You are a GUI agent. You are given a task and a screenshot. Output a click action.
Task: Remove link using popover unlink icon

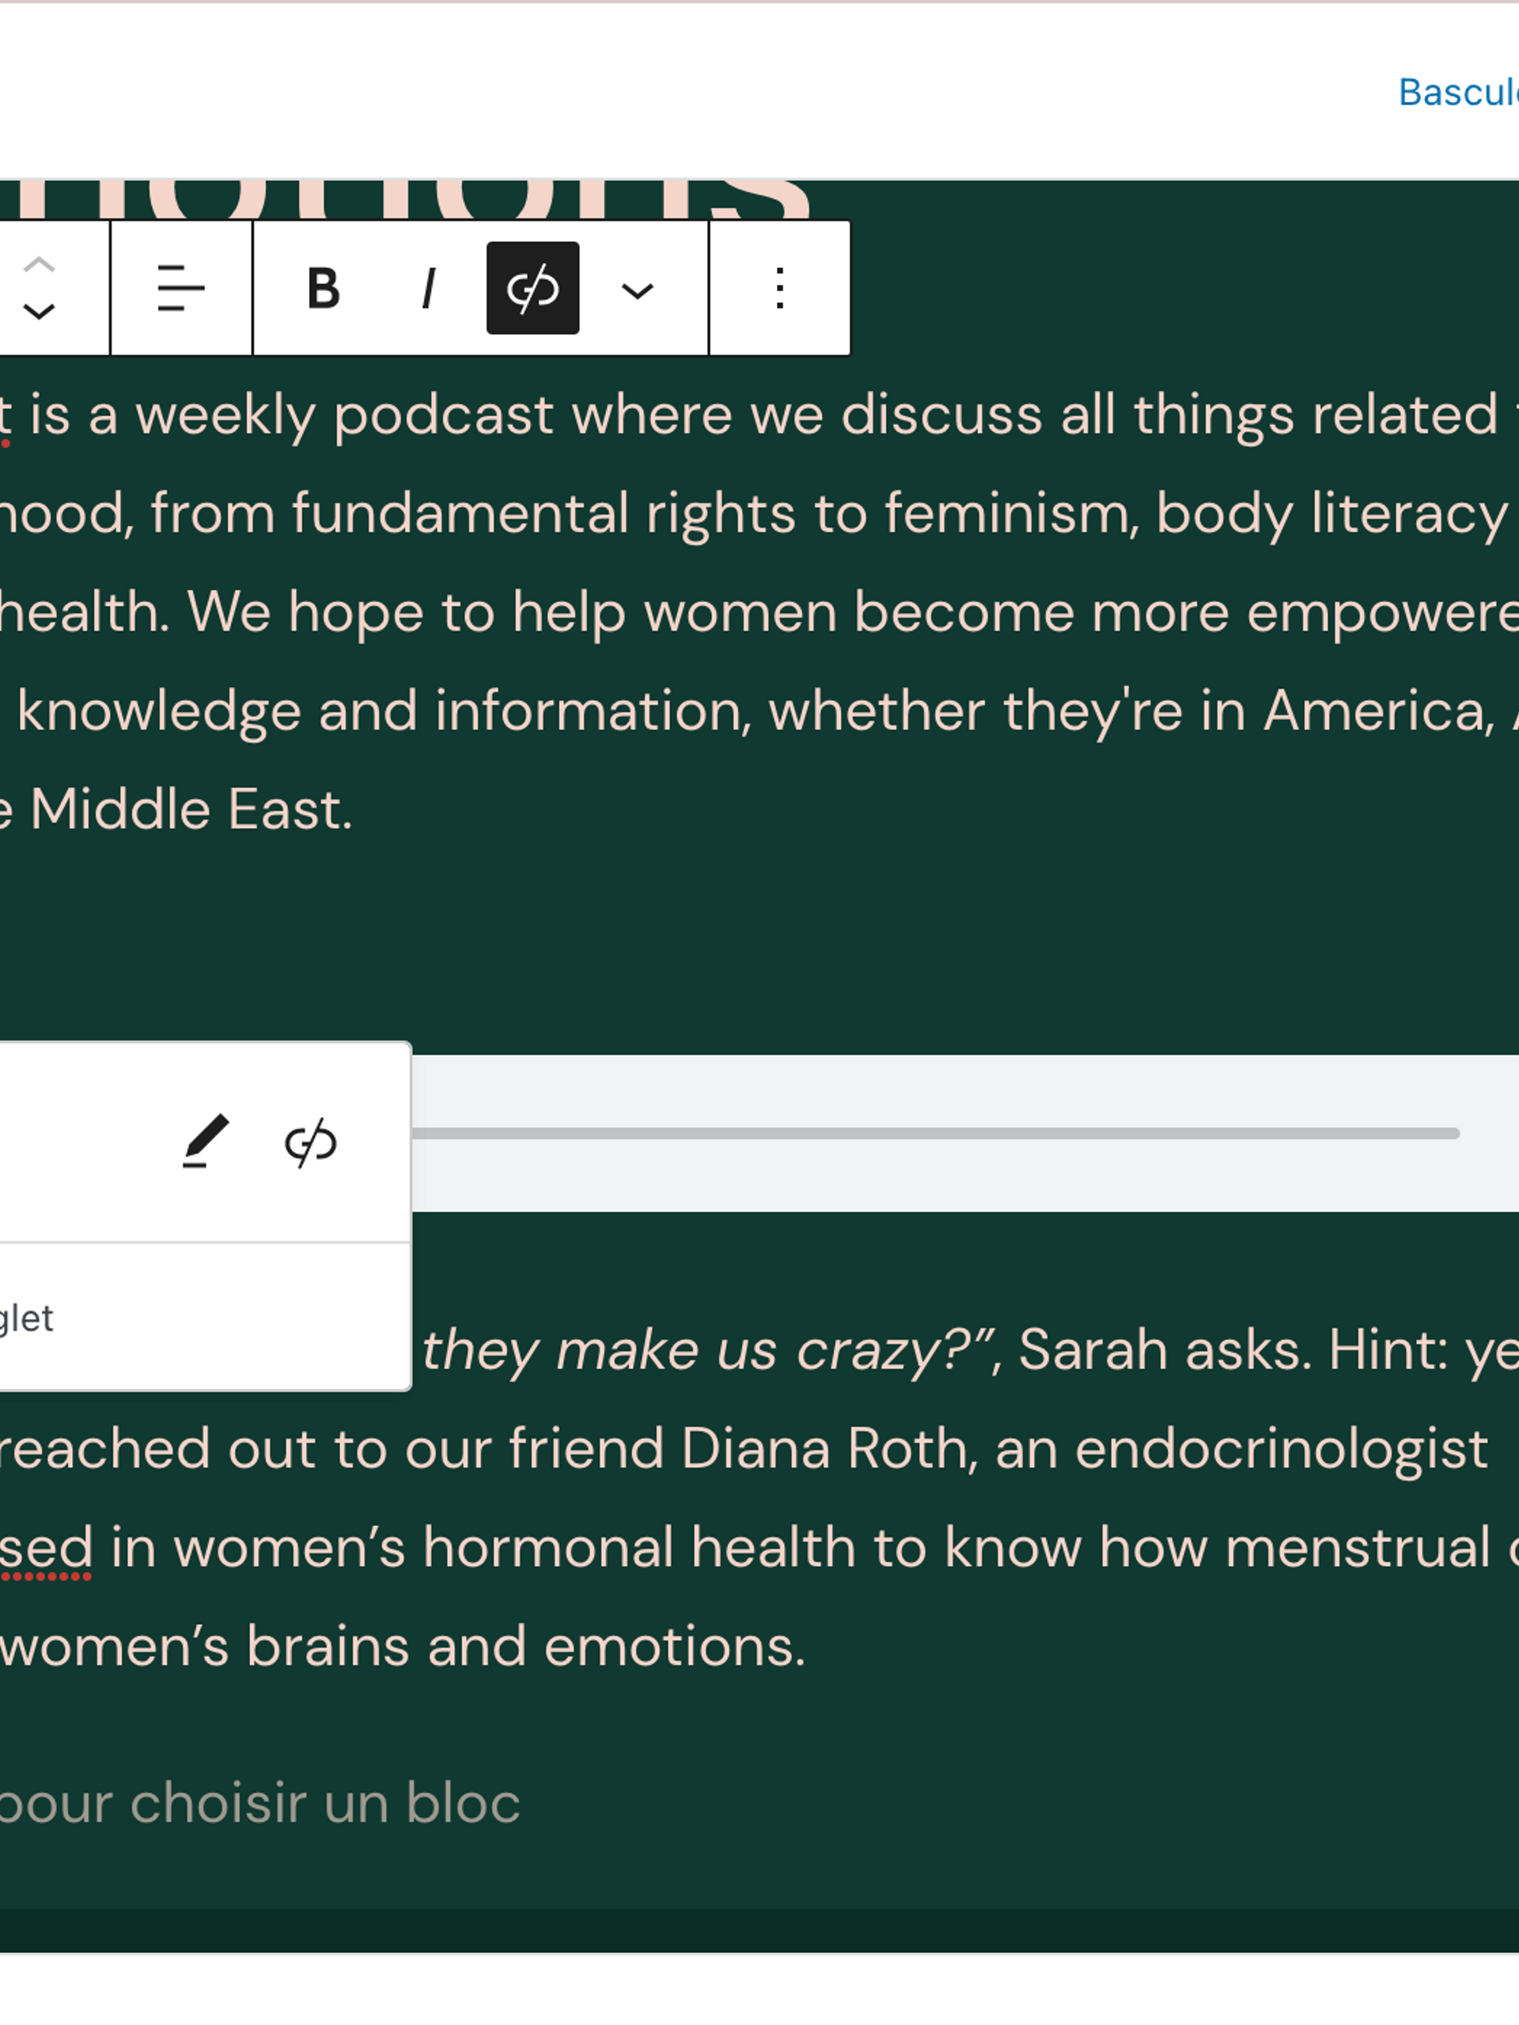tap(311, 1141)
